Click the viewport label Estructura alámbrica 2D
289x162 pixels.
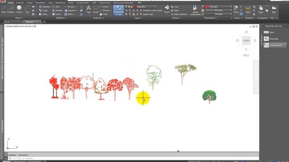pos(26,26)
